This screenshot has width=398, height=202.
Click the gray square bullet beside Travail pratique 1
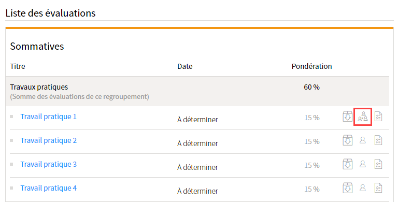[x=11, y=117]
